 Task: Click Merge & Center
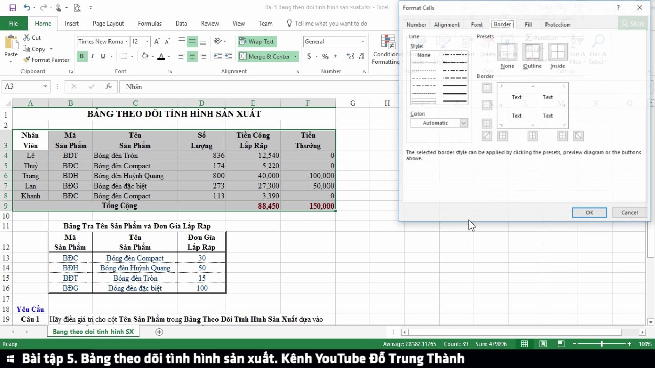265,56
